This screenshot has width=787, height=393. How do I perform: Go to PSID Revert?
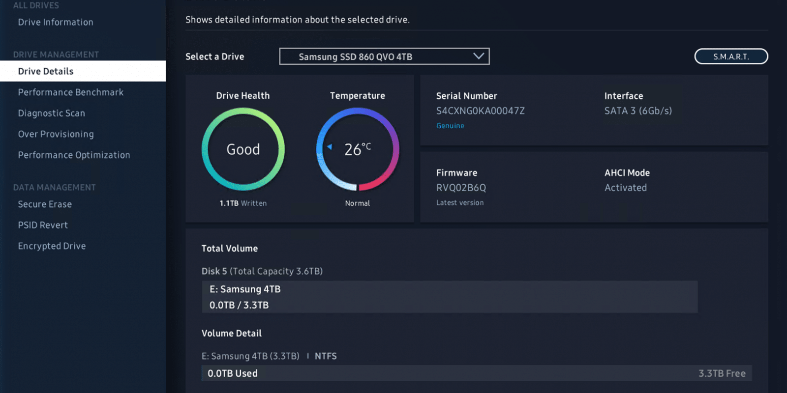point(43,225)
